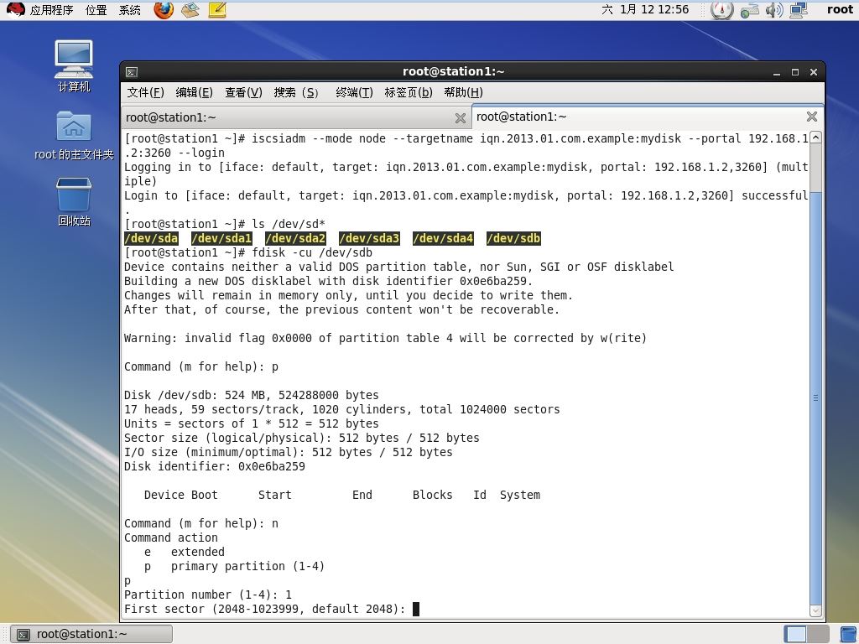Screen dimensions: 859x644
Task: Click the terminal vertical scrollbar thumb
Action: 815,398
